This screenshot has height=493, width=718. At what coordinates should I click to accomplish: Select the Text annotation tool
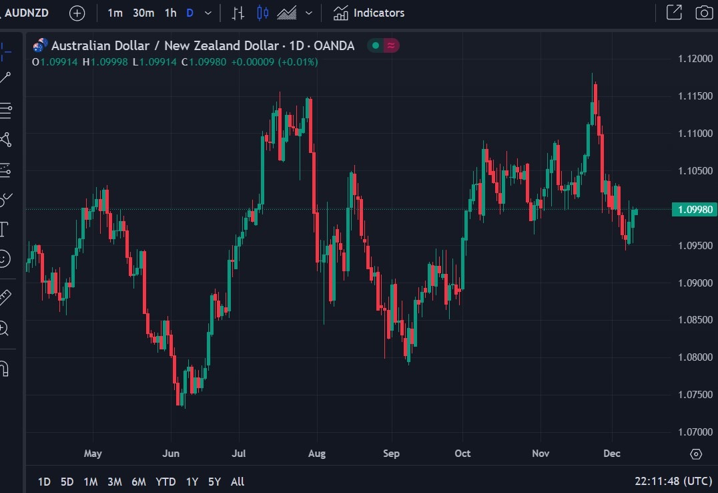pos(7,229)
